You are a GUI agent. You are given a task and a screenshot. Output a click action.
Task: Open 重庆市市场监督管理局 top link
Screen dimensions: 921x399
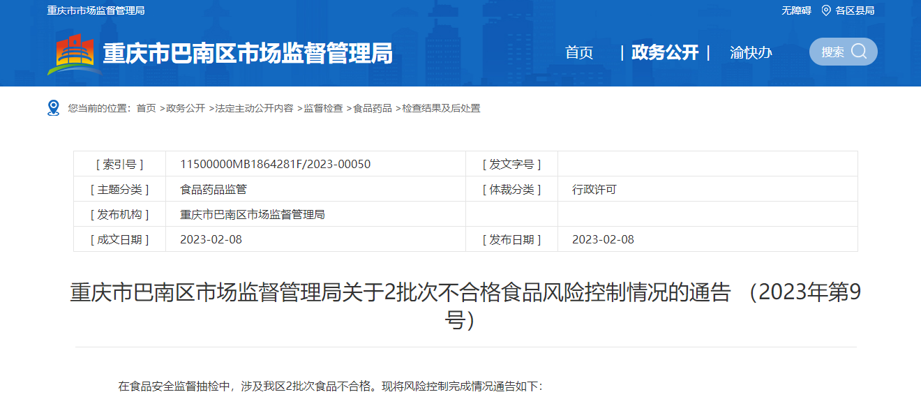96,10
